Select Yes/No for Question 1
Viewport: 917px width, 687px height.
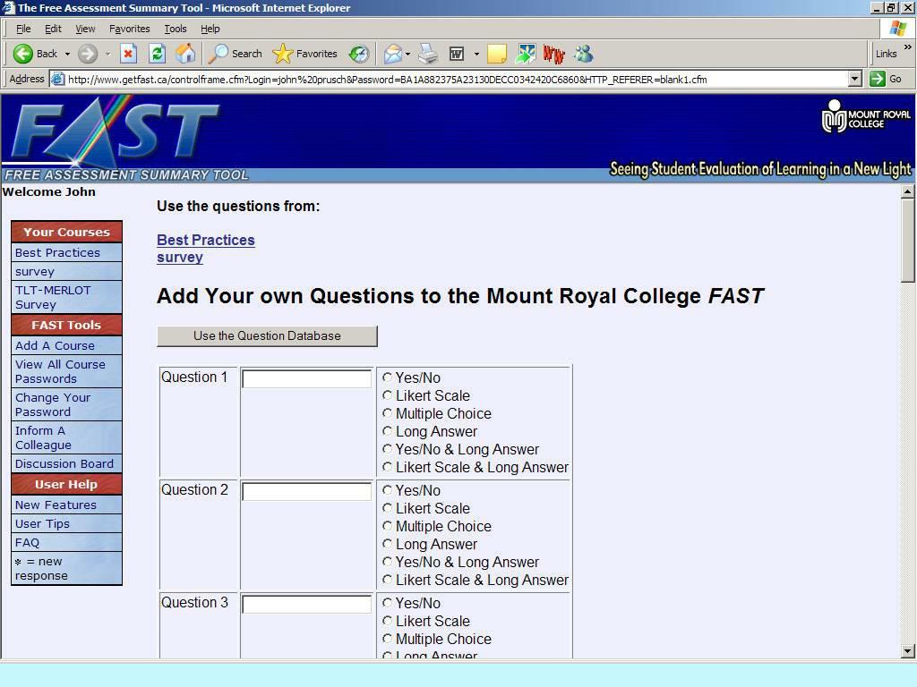387,377
